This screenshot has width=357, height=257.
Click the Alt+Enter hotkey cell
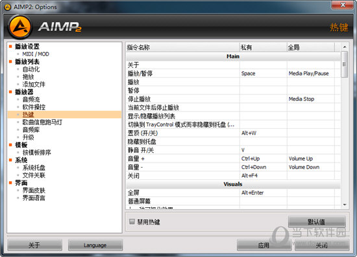(x=263, y=192)
